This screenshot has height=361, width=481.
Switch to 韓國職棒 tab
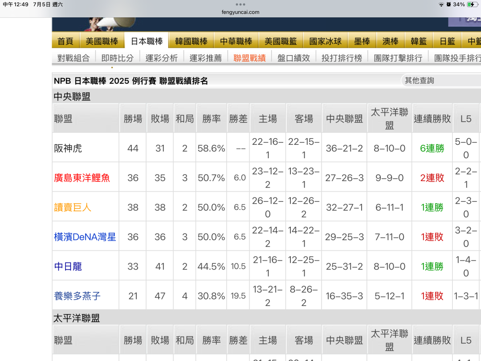(x=191, y=41)
